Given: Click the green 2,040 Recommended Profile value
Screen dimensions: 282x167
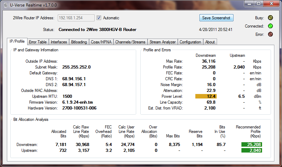Looking at the screenshot, I should [252, 150].
